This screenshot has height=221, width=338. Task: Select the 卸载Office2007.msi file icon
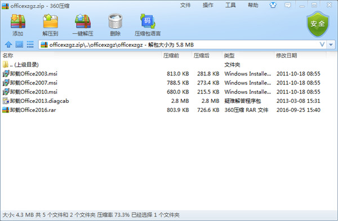tap(6, 83)
